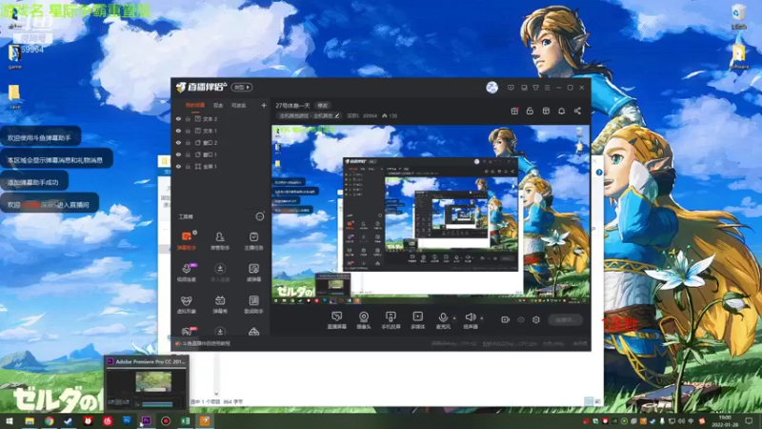Click the stream preview canvas

[431, 214]
